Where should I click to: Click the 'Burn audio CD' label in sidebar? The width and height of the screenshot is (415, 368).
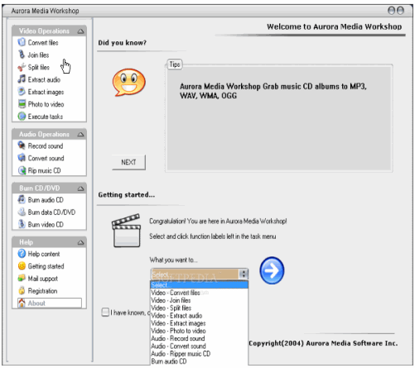point(46,200)
